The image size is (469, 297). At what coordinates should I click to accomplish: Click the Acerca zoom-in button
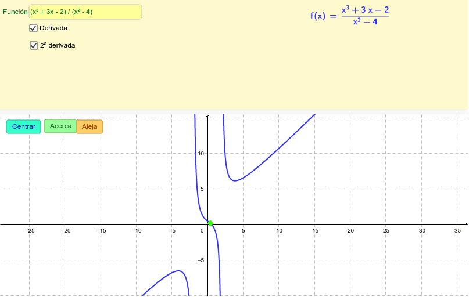point(60,126)
